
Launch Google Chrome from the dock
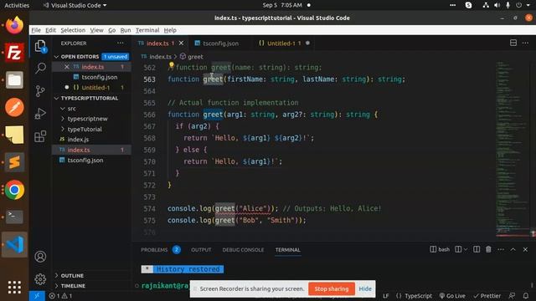click(x=14, y=190)
